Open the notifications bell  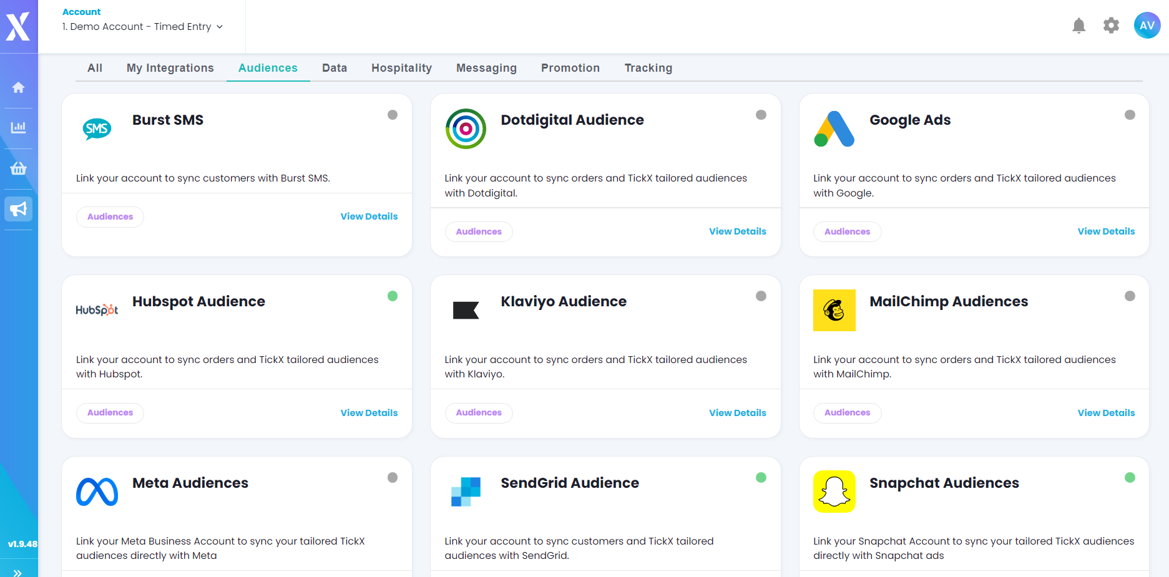[1079, 26]
